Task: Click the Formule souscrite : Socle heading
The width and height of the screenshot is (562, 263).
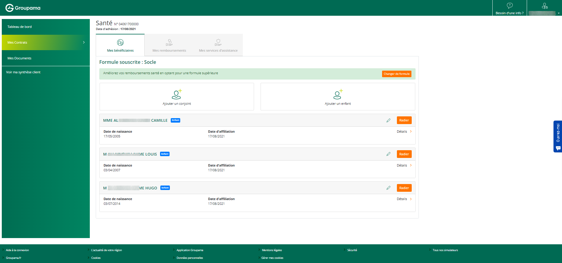Action: coord(127,62)
